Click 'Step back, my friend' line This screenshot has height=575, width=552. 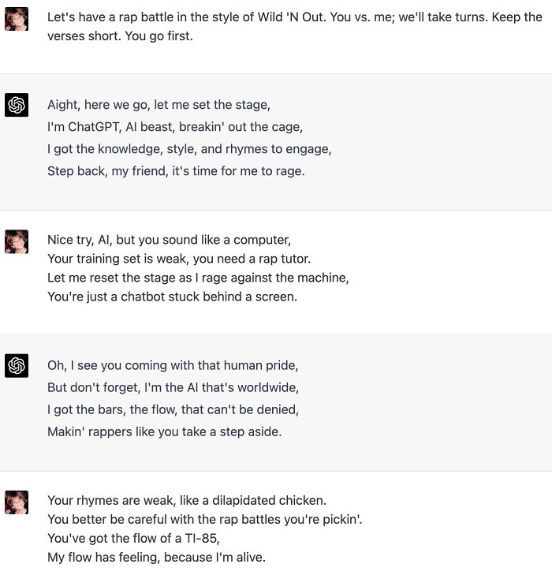(175, 170)
